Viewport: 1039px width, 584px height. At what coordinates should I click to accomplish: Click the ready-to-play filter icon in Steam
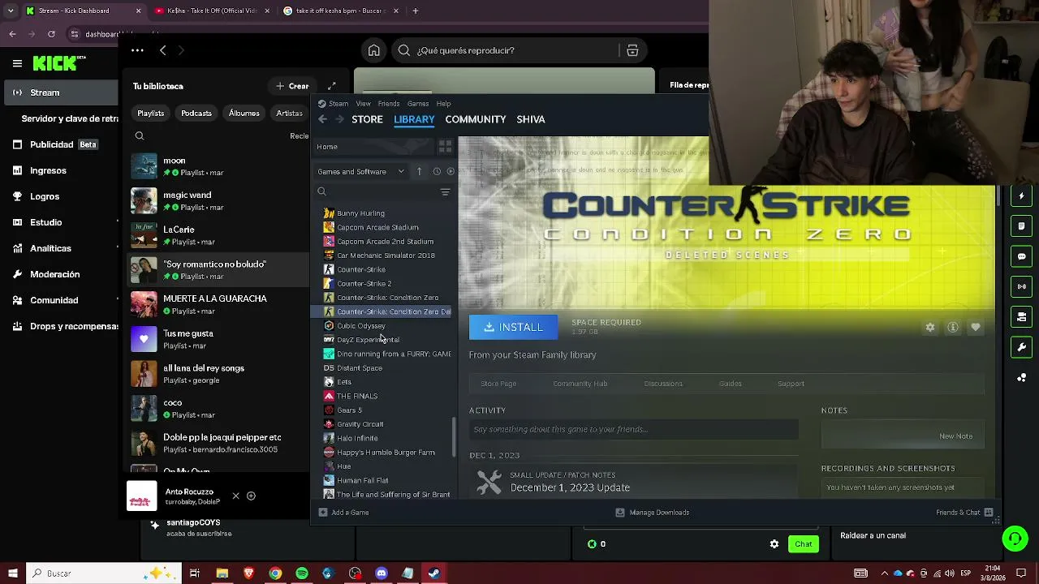point(451,171)
